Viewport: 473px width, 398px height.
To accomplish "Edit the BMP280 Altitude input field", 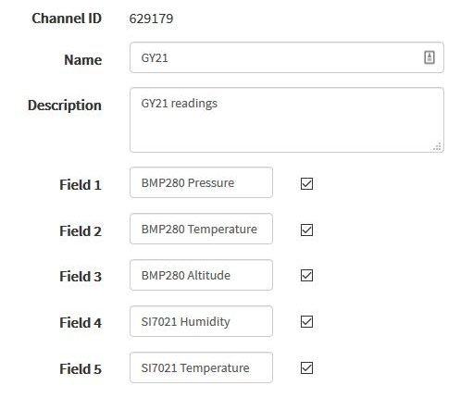I will point(201,275).
